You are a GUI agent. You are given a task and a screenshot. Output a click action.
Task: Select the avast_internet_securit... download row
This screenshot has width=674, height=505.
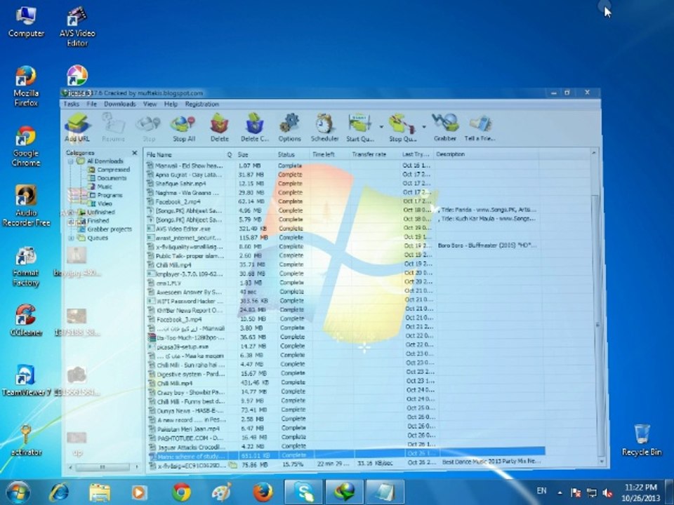point(344,238)
